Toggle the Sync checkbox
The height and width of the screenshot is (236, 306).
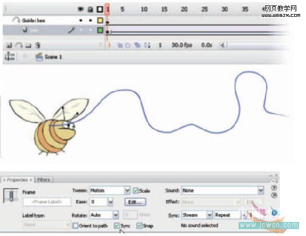click(x=117, y=226)
